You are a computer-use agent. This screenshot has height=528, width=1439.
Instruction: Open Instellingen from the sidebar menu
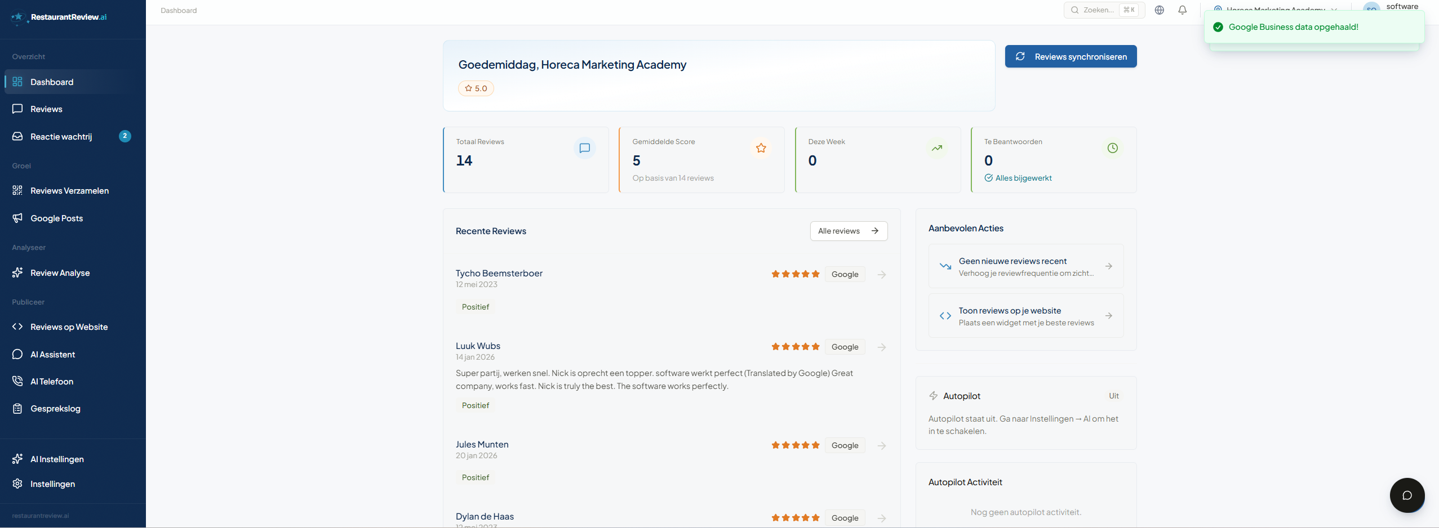pos(52,484)
